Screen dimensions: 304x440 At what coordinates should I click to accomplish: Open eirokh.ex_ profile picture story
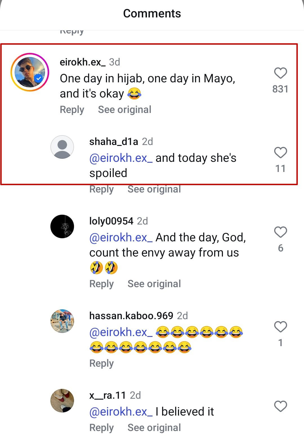click(x=30, y=72)
